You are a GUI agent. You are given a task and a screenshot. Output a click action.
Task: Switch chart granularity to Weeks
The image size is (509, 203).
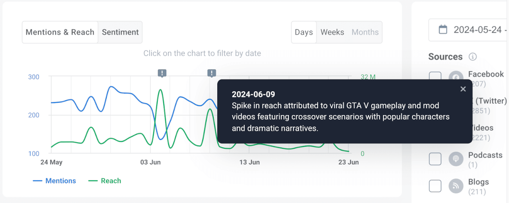pos(332,32)
